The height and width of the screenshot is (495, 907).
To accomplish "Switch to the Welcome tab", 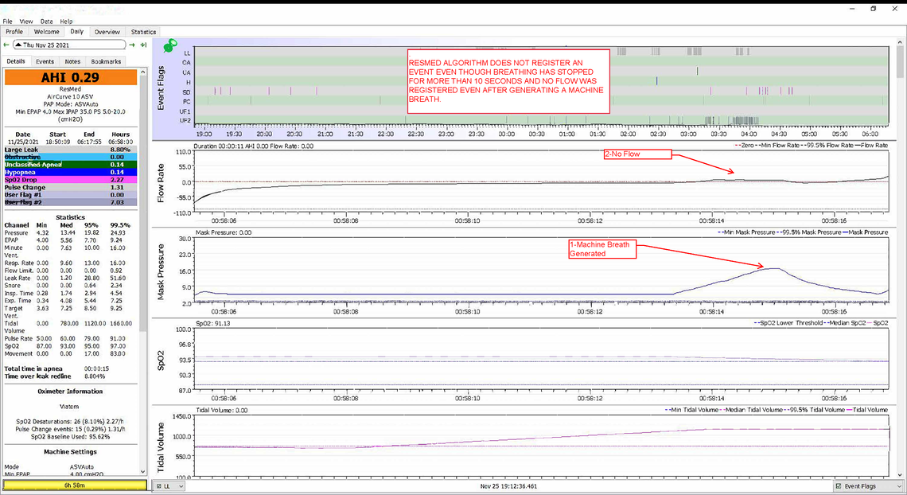I will point(46,32).
